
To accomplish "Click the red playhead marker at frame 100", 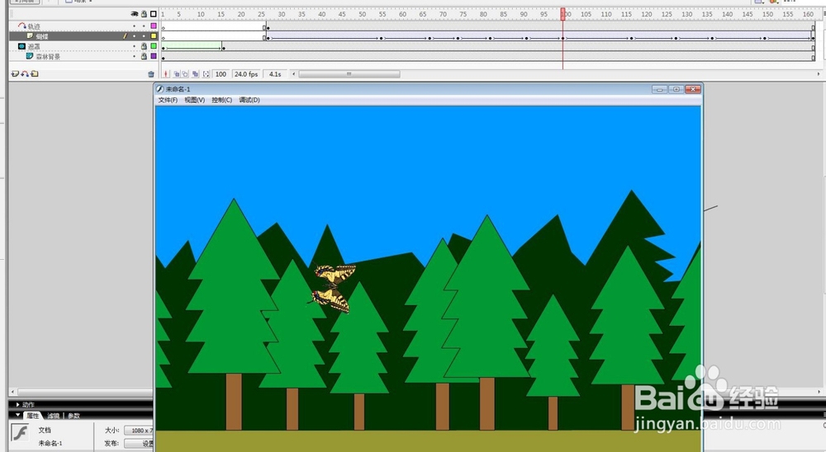I will pos(563,14).
